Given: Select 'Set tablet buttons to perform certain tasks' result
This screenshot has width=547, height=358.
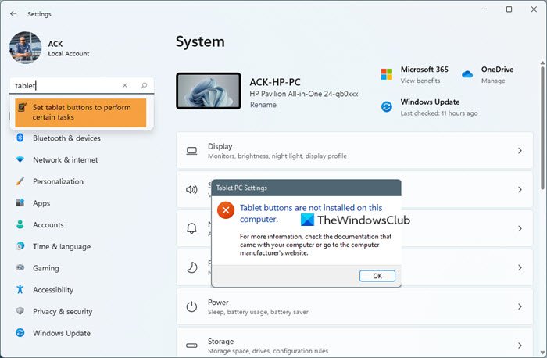Looking at the screenshot, I should (80, 113).
